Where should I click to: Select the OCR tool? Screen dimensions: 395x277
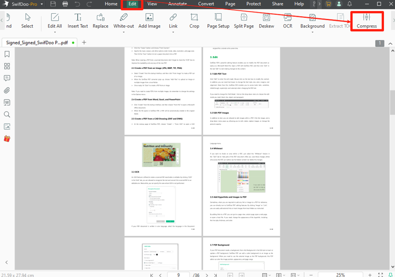pos(288,21)
